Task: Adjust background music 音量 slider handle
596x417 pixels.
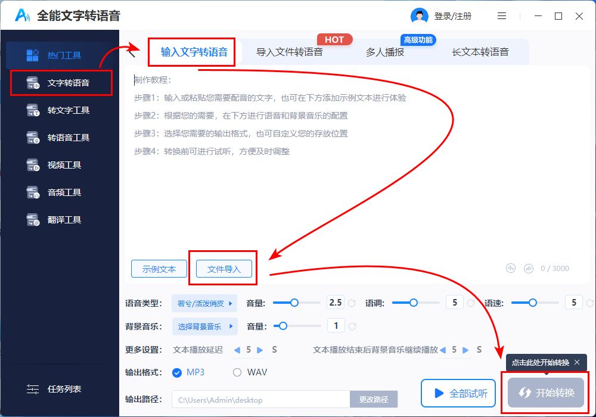Action: 283,326
